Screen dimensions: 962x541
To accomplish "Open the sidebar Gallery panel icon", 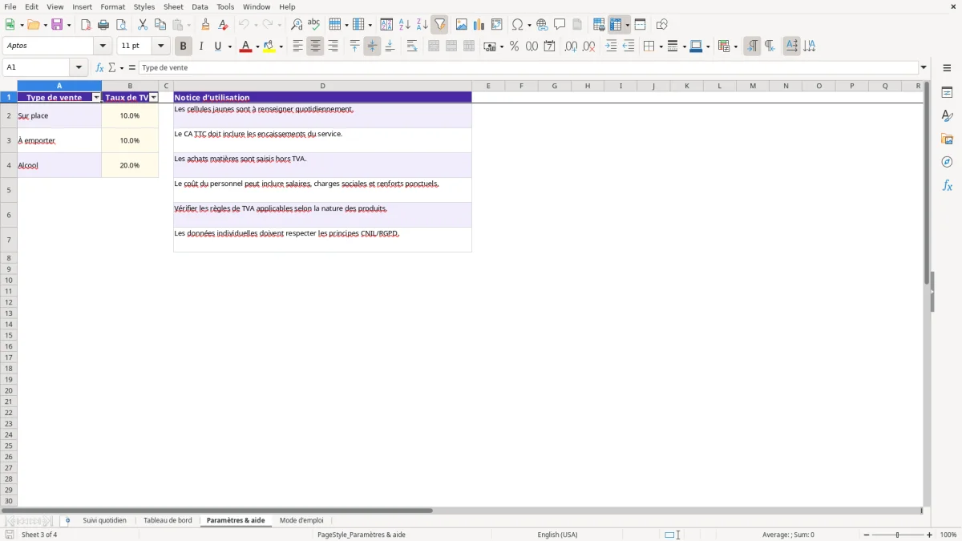I will 947,139.
